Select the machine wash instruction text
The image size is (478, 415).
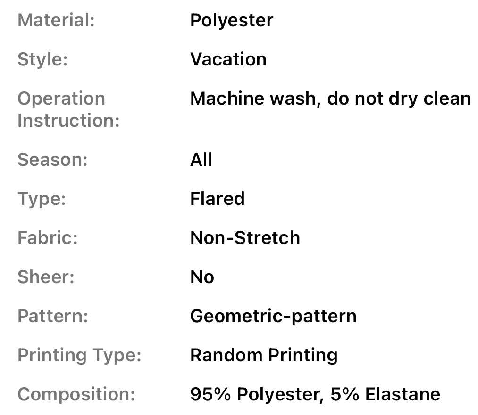pyautogui.click(x=330, y=98)
